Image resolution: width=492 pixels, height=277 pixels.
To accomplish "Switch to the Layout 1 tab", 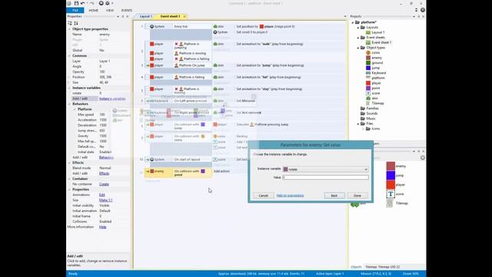I will pyautogui.click(x=145, y=16).
